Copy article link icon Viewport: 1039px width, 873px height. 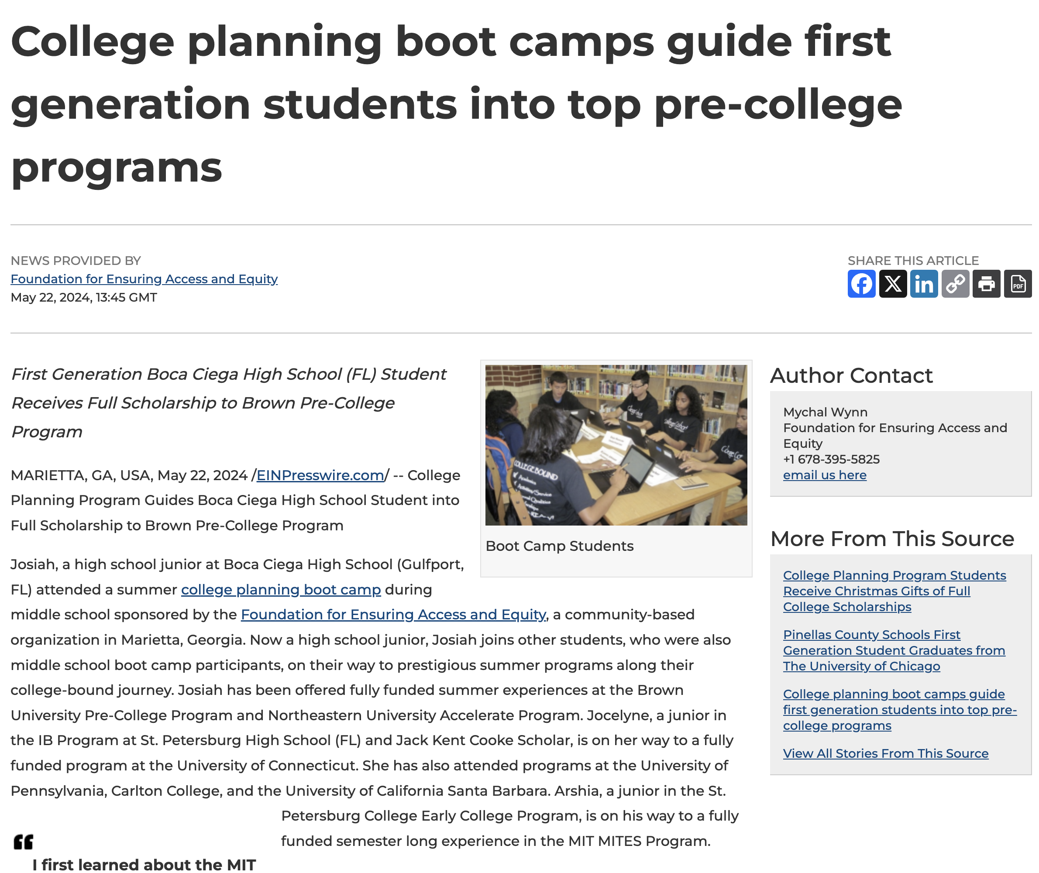pos(954,284)
